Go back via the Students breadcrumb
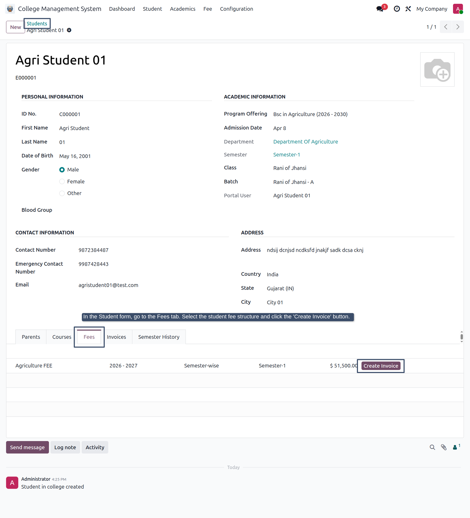470x518 pixels. [37, 23]
